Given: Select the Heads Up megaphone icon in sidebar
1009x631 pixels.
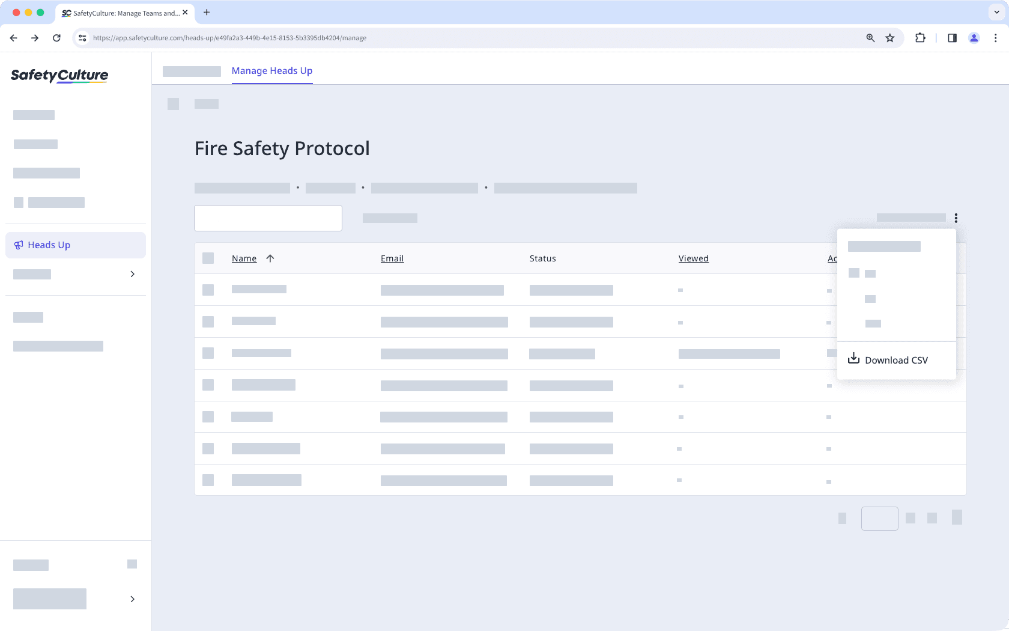Looking at the screenshot, I should pyautogui.click(x=19, y=245).
